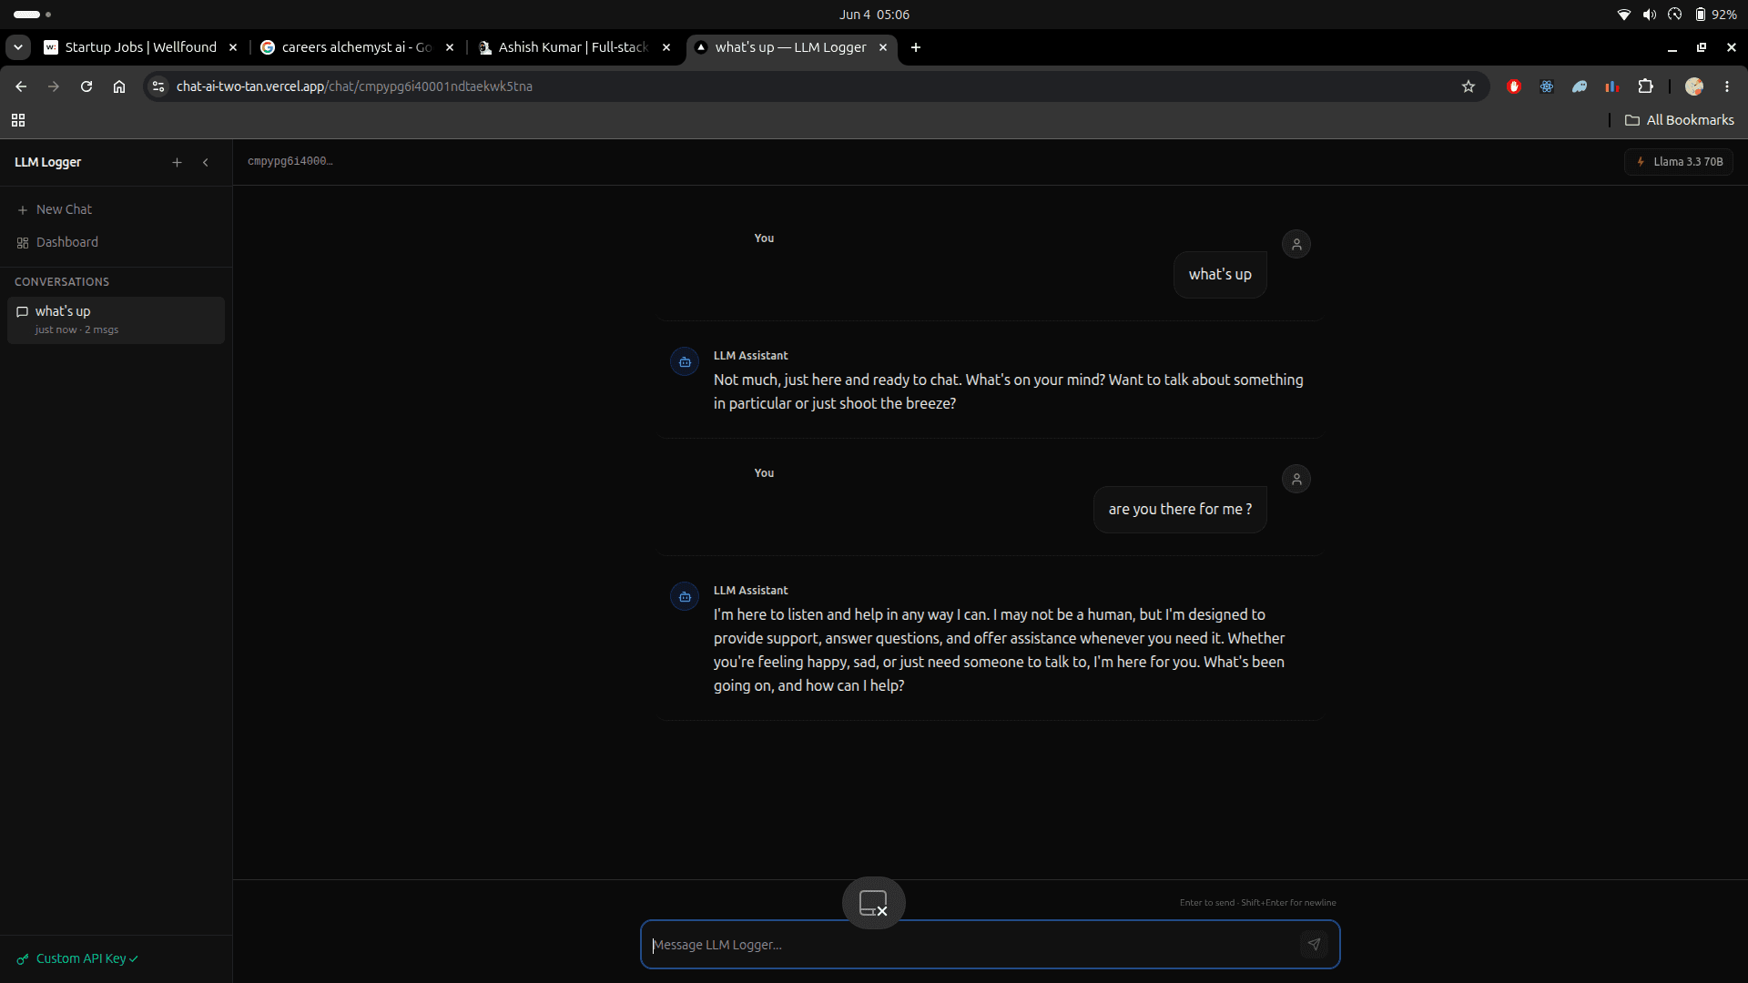This screenshot has height=983, width=1748.
Task: Open the All Bookmarks folder
Action: (x=1680, y=120)
